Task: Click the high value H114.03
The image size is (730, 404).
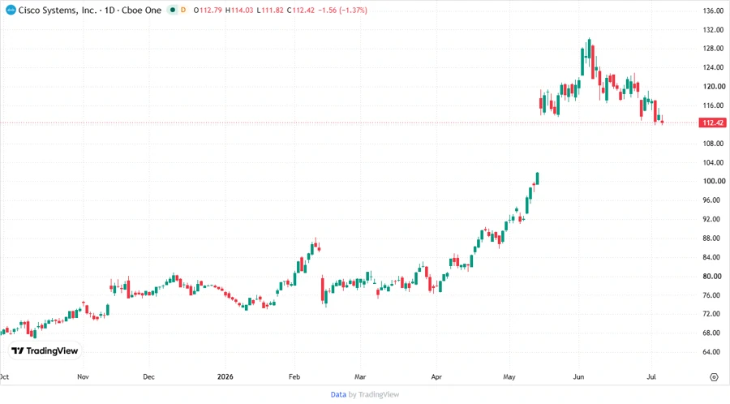Action: click(x=239, y=10)
